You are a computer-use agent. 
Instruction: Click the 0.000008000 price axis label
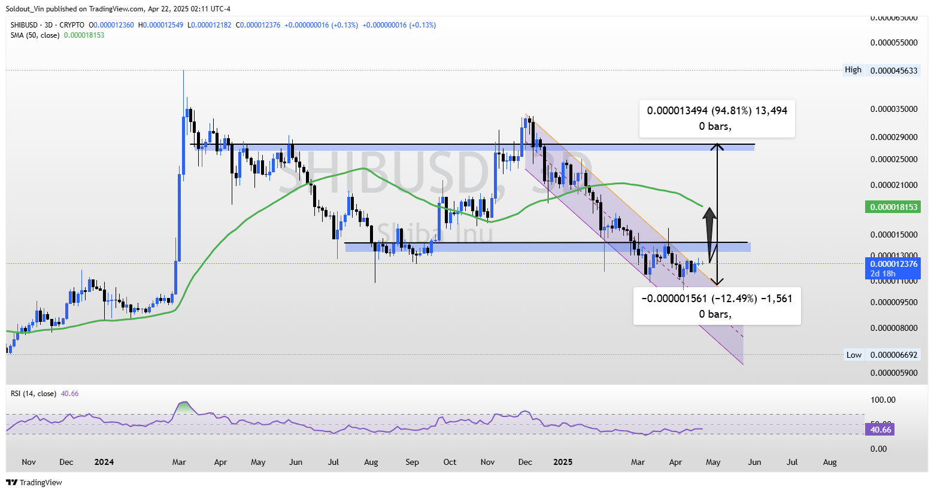(x=893, y=328)
